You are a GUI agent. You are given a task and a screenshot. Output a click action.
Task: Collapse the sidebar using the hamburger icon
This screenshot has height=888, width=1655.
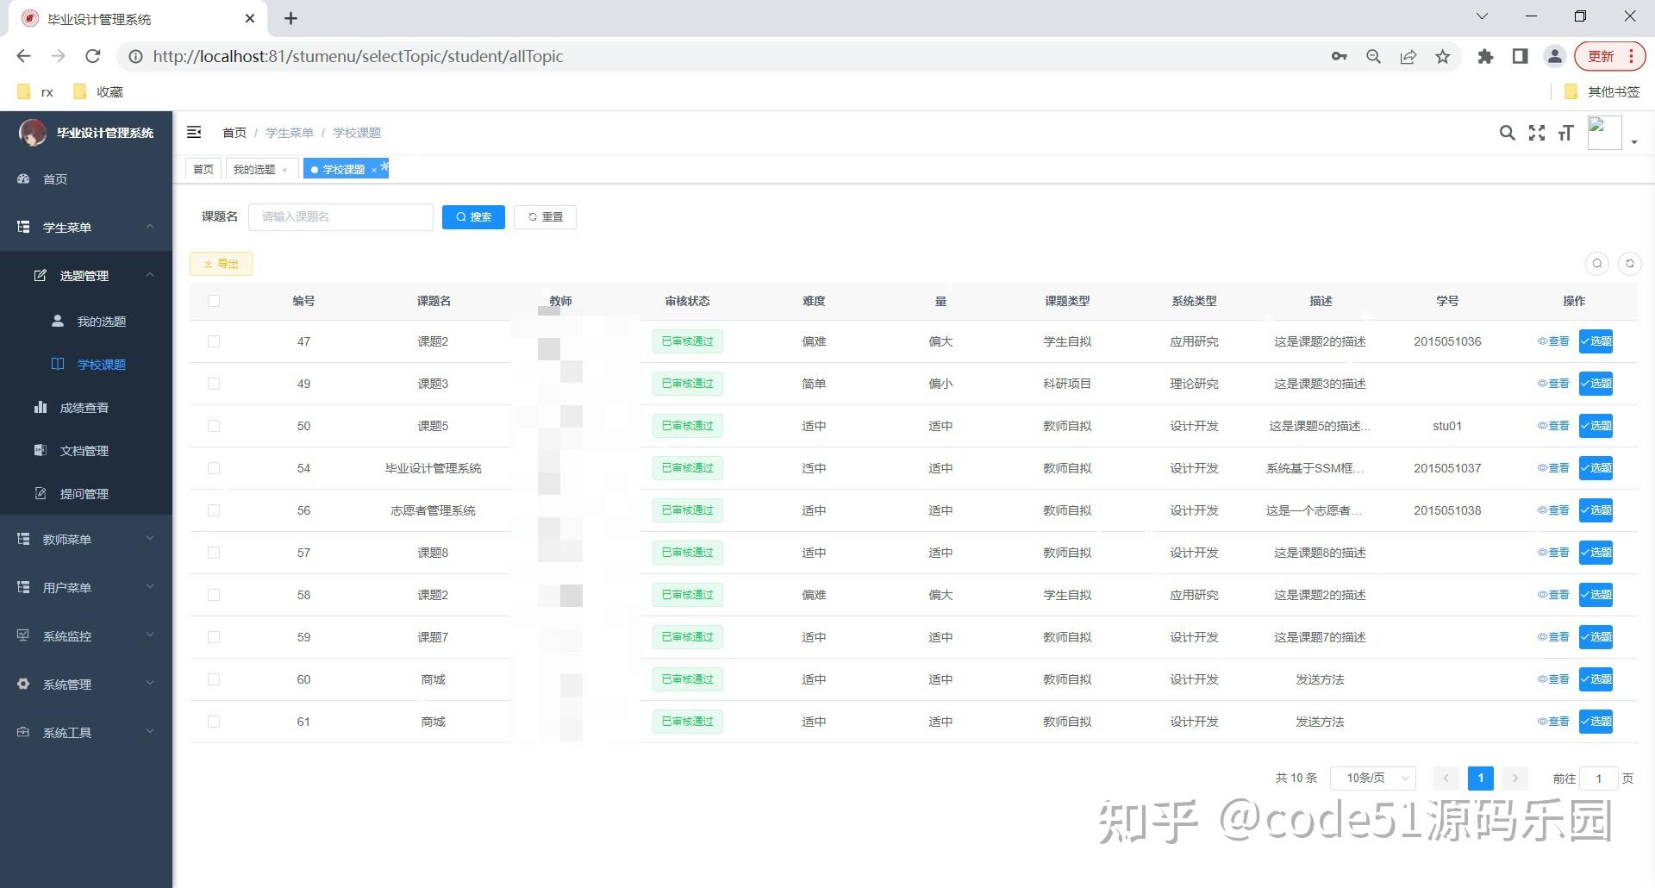point(194,132)
